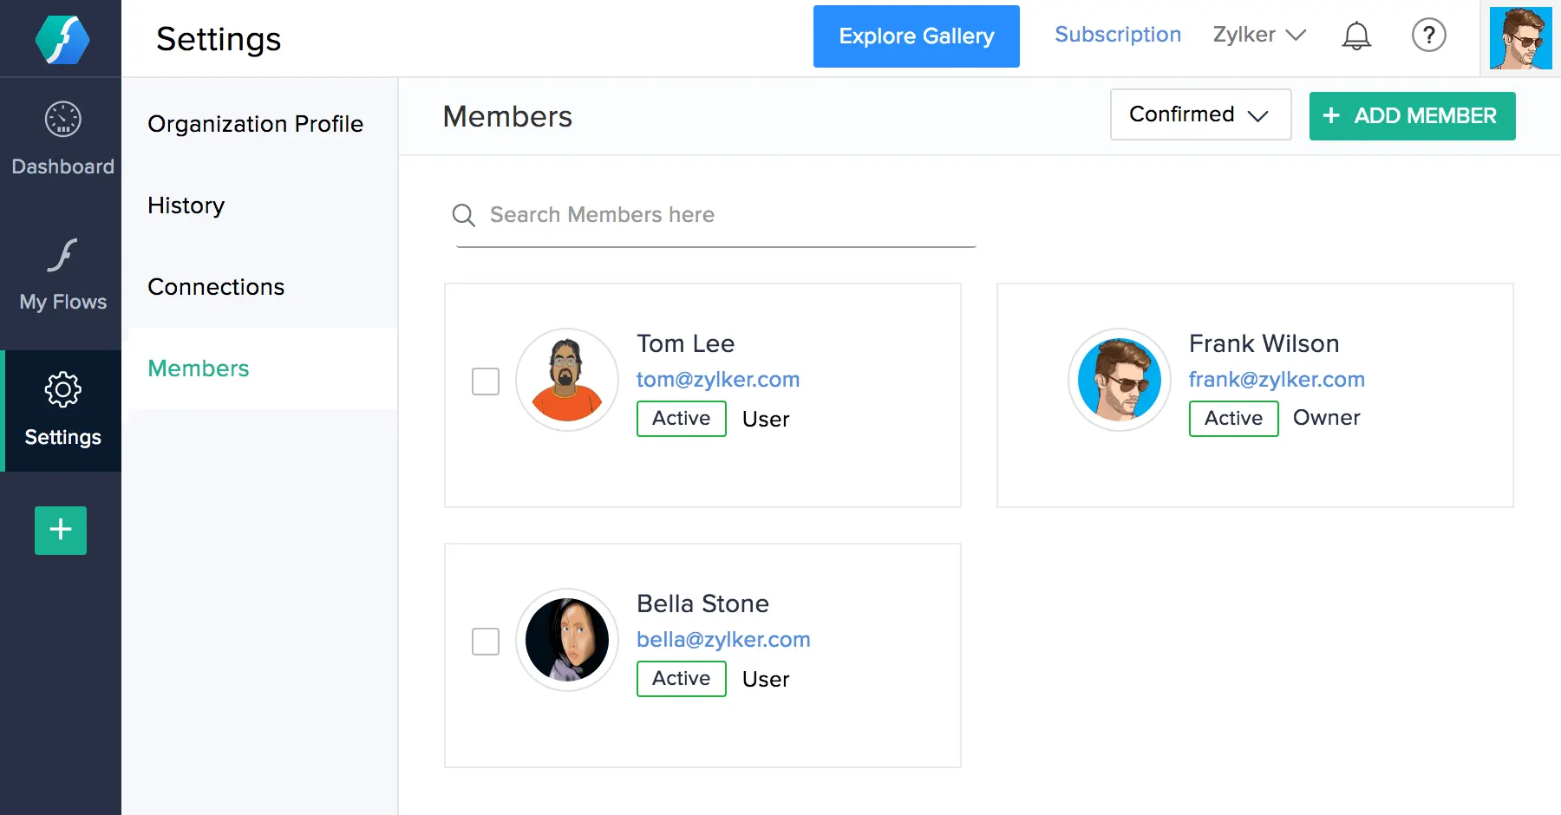Image resolution: width=1561 pixels, height=815 pixels.
Task: Select Tom Lee's checkbox
Action: click(486, 381)
